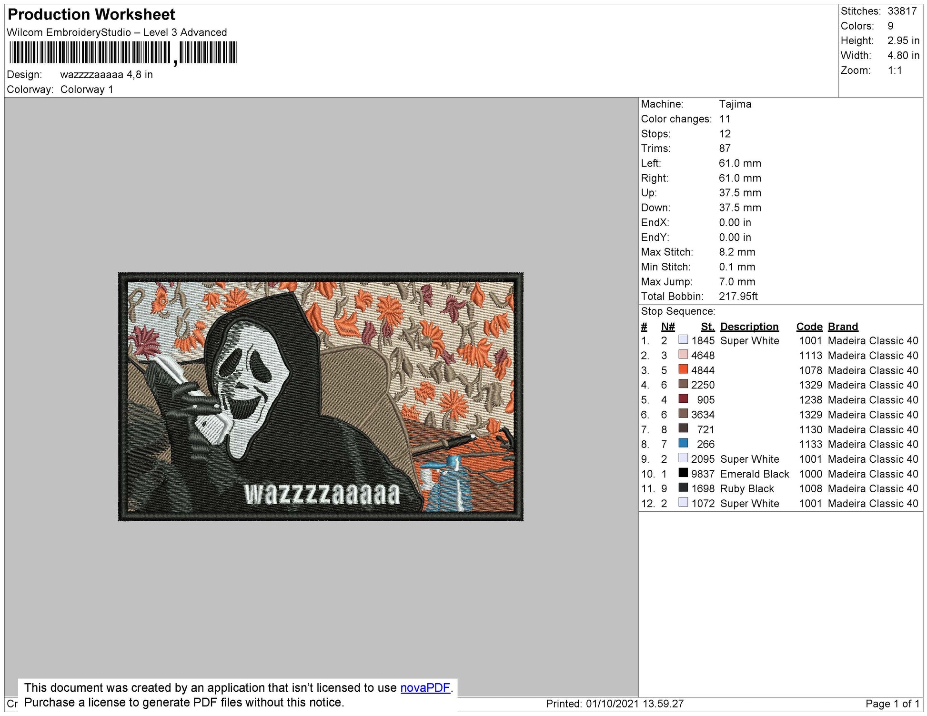Click the 'St.' column header
Viewport: 927px width, 716px height.
coord(708,327)
